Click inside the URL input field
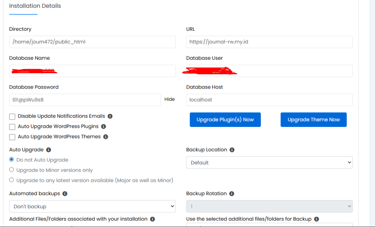Viewport: 375px width, 227px height. (x=269, y=41)
